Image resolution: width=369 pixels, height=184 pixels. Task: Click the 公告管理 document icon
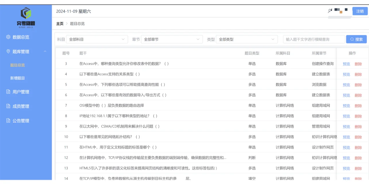point(8,121)
